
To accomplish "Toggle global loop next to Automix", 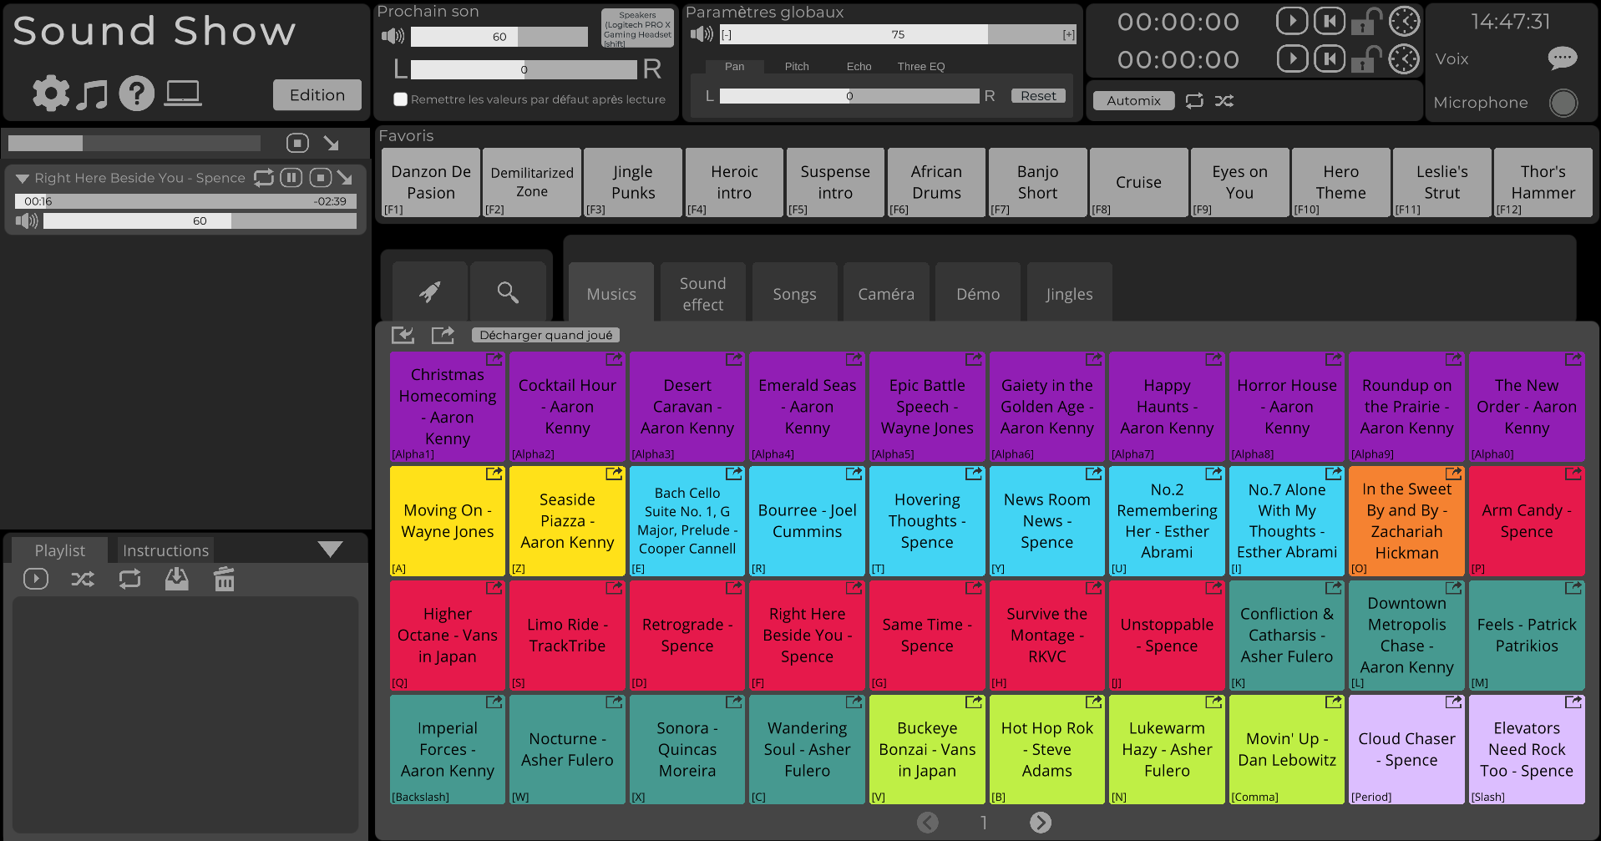I will click(x=1195, y=100).
